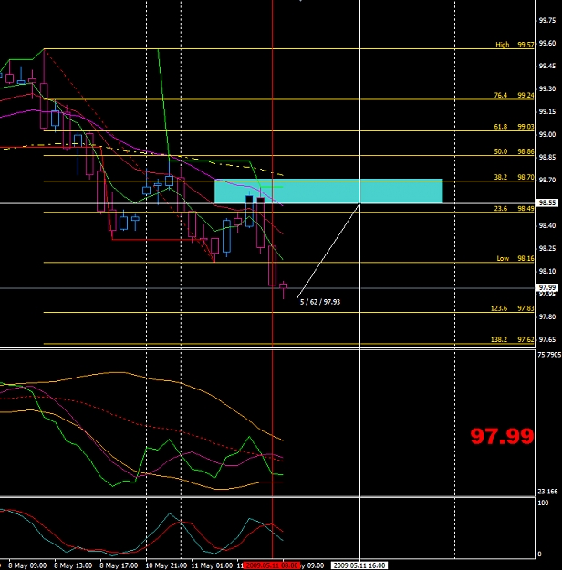Image resolution: width=562 pixels, height=570 pixels.
Task: Click the 99.45 price scale value
Action: (x=547, y=67)
